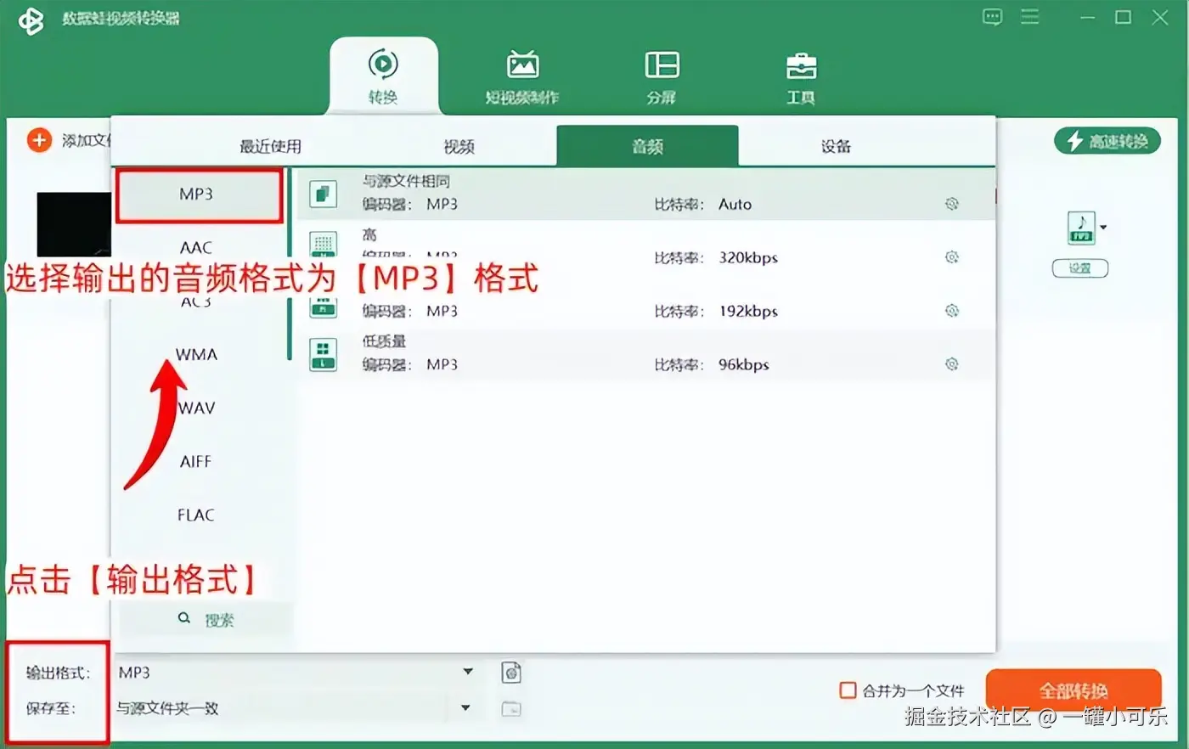Screen dimensions: 1189x749
Task: Expand the 保存至 folder dropdown
Action: coord(465,707)
